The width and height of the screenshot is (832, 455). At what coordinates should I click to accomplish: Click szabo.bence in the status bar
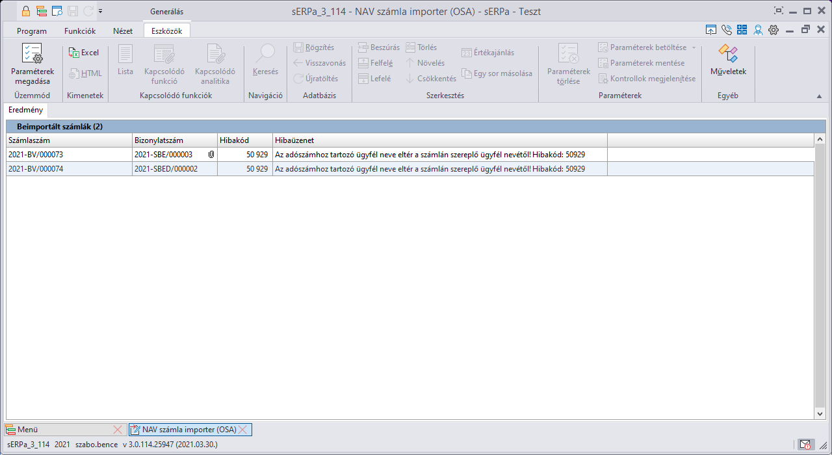(97, 445)
